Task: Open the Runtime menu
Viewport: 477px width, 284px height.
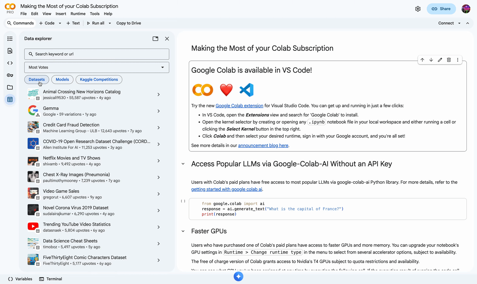Action: click(78, 14)
